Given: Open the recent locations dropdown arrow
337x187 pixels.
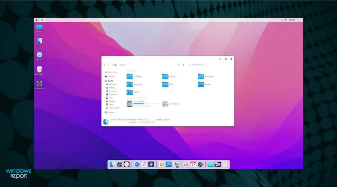Looking at the screenshot, I should pyautogui.click(x=112, y=65).
